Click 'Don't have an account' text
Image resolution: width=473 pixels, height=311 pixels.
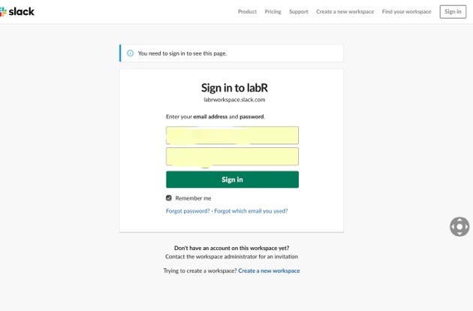[231, 248]
